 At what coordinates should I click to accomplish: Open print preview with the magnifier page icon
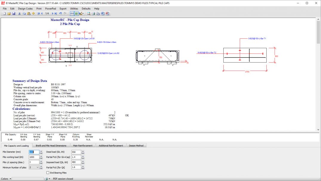click(x=89, y=13)
